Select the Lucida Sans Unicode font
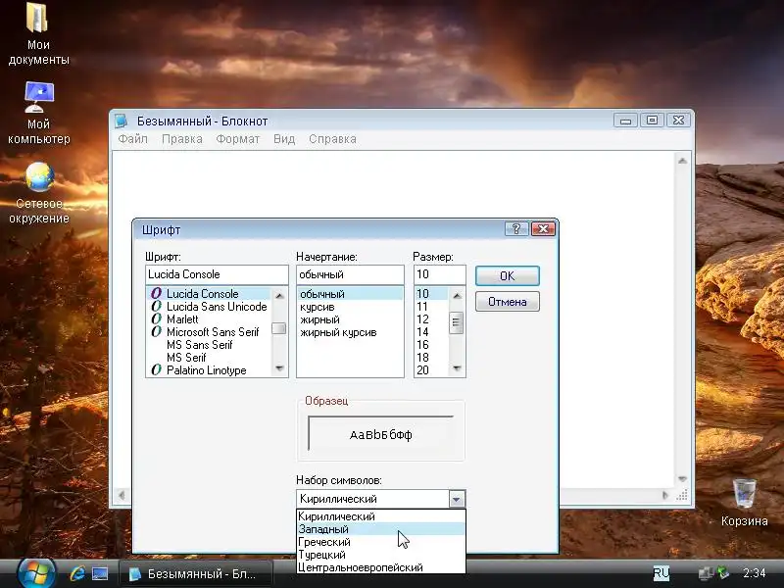 209,307
